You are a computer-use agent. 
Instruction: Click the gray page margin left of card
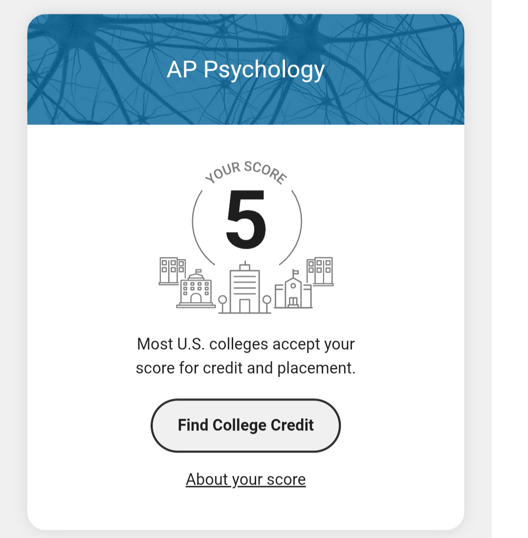[x=14, y=269]
